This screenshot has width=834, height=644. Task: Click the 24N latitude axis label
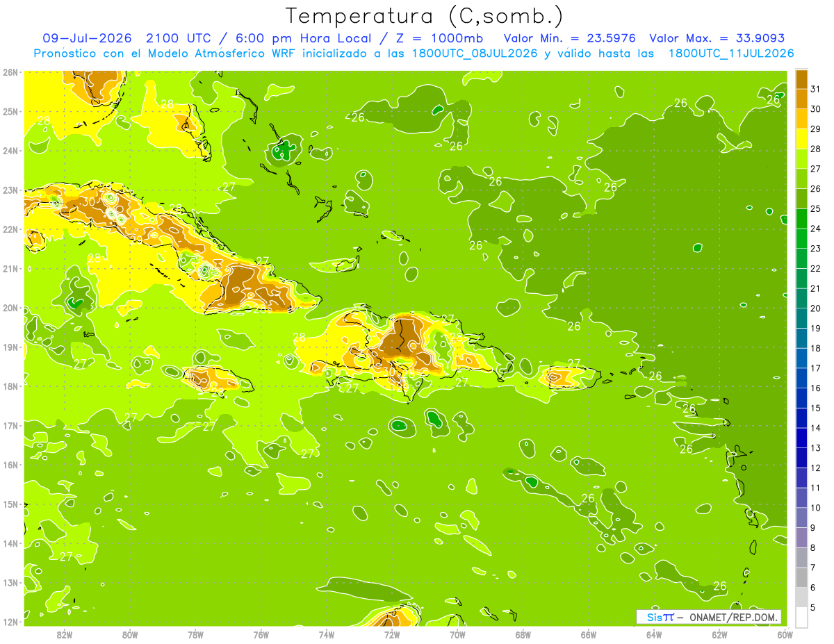10,151
